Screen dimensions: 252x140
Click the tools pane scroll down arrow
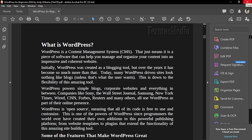tap(250, 123)
